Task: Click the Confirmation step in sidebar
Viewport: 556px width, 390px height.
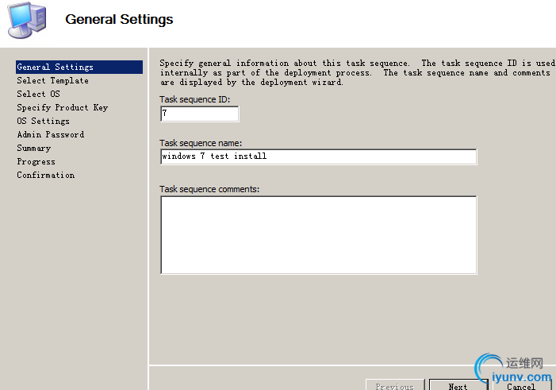Action: 46,176
